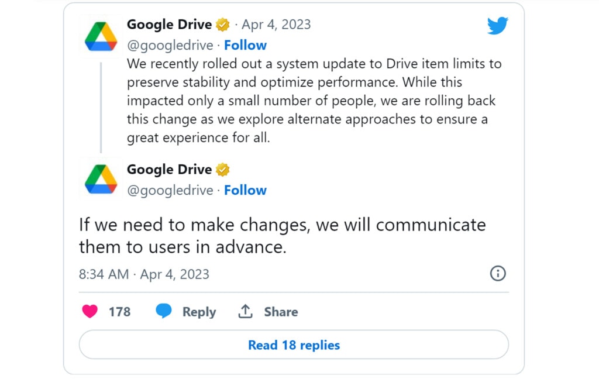Follow @googledrive in the first tweet
Image resolution: width=599 pixels, height=379 pixels.
245,45
